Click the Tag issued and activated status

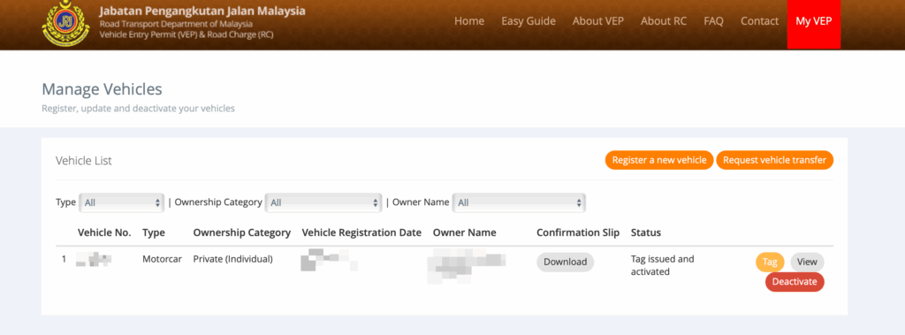(663, 265)
